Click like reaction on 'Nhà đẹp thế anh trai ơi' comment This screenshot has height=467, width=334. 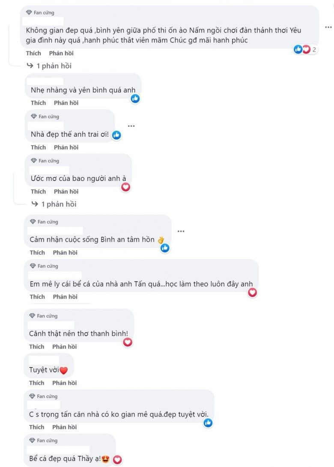point(116,135)
